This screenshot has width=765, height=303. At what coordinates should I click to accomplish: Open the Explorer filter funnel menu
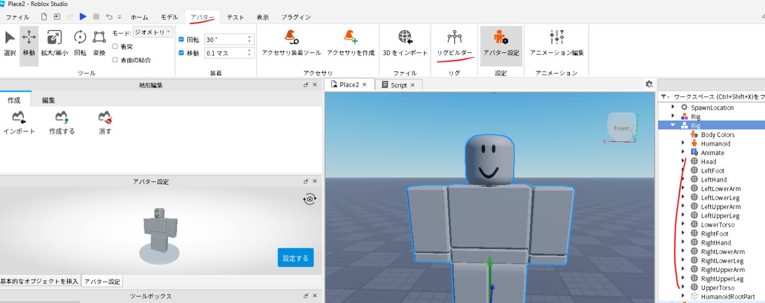(664, 97)
